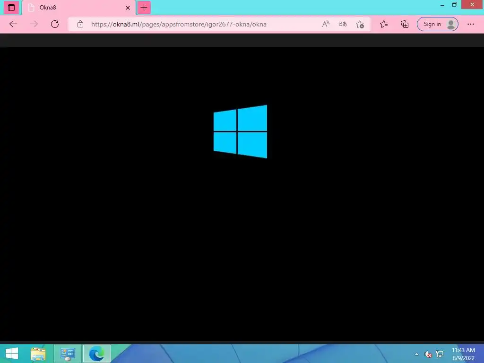Image resolution: width=484 pixels, height=363 pixels.
Task: Restore down the Edge window
Action: 454,5
